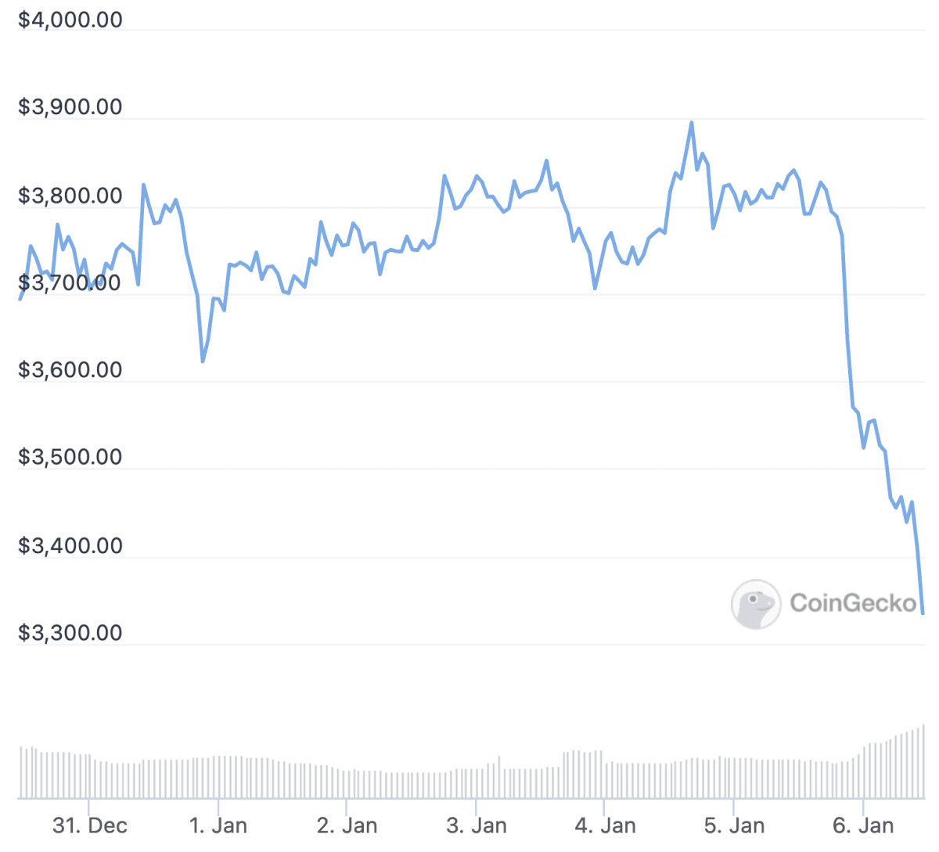Viewport: 939px width, 852px height.
Task: Click the tallest volume bar at far right
Action: (923, 761)
